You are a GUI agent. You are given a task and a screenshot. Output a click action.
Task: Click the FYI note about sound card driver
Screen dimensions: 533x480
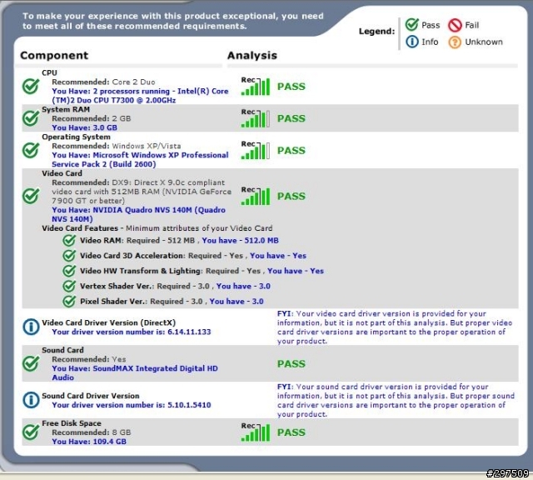click(396, 400)
